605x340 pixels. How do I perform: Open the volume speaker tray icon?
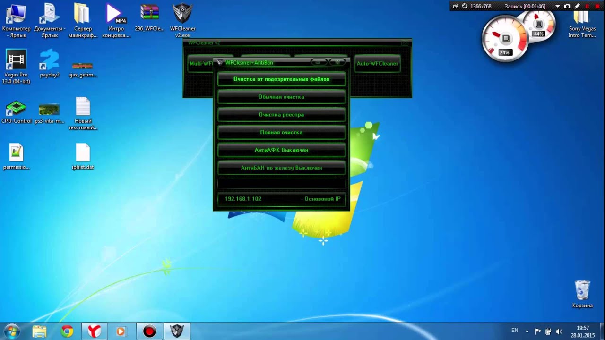(x=559, y=331)
